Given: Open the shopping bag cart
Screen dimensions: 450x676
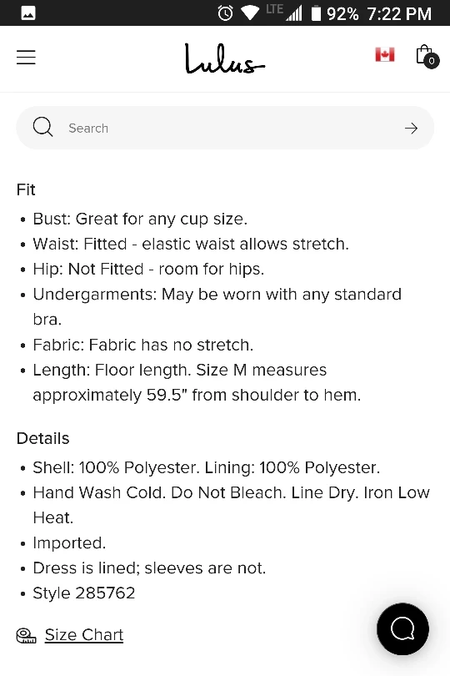Looking at the screenshot, I should (424, 55).
